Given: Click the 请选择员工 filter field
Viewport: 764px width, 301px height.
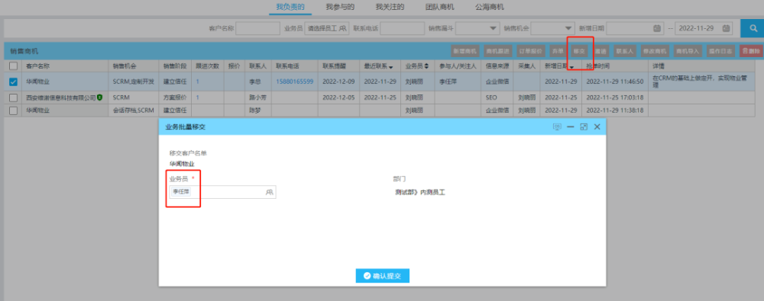Looking at the screenshot, I should tap(326, 28).
